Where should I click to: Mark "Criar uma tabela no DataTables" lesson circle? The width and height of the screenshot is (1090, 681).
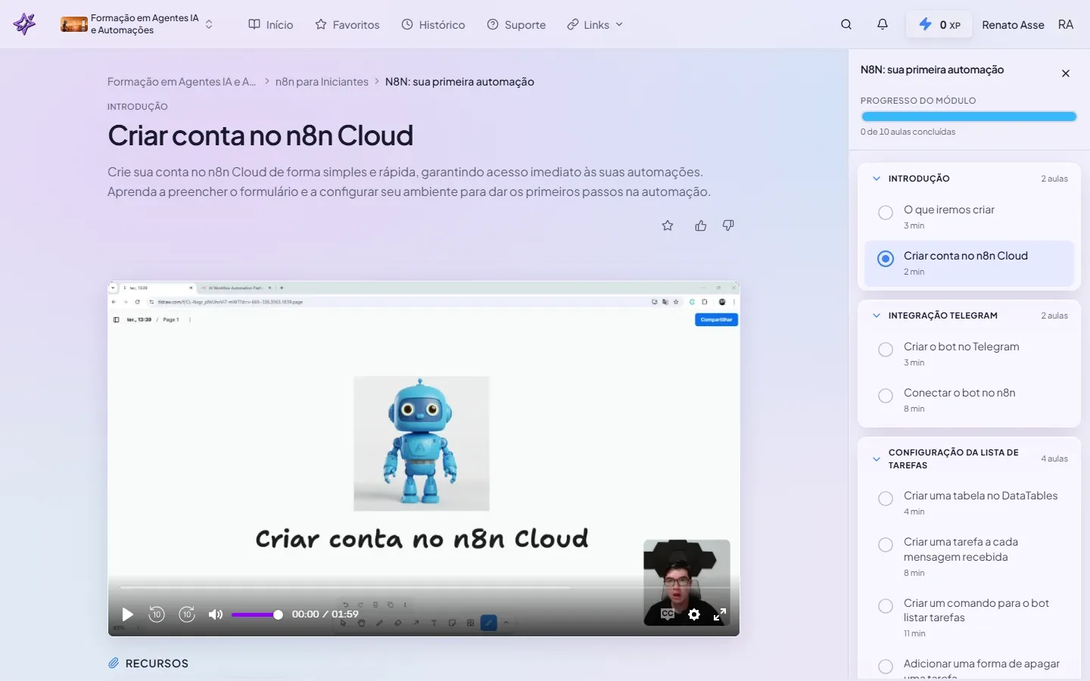[886, 499]
